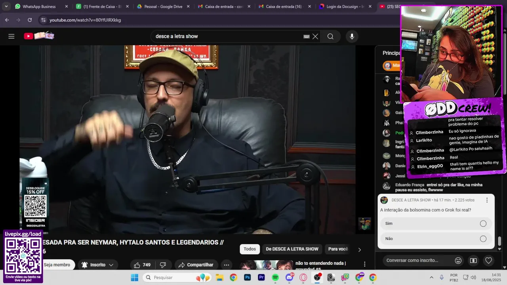Click the POR PTB2 language indicator
Screen dimensions: 507x285
tap(454, 277)
